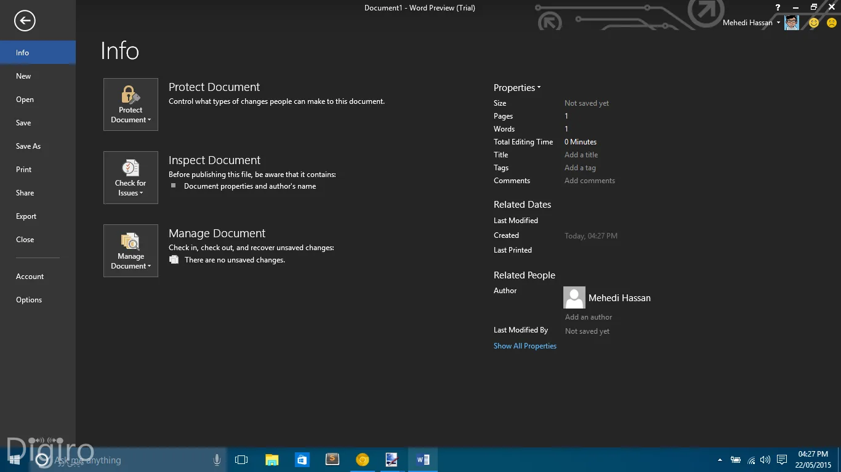
Task: Choose Save As in the sidebar
Action: tap(38, 146)
